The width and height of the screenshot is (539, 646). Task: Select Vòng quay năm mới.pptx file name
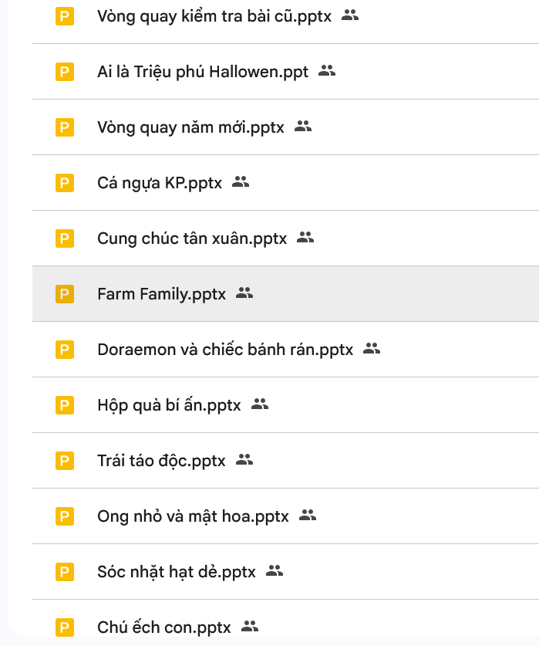pyautogui.click(x=190, y=127)
